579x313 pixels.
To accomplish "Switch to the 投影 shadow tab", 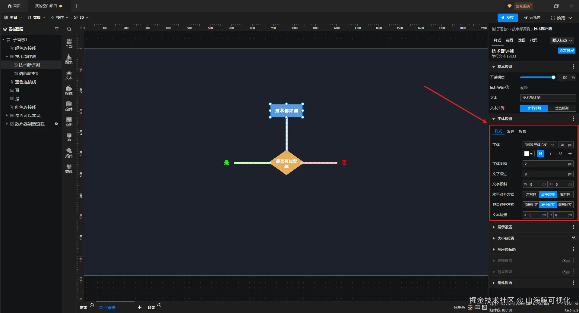I will click(x=522, y=131).
